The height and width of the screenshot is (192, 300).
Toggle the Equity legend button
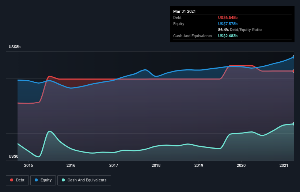click(x=43, y=180)
